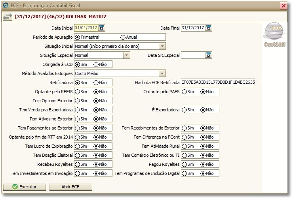The width and height of the screenshot is (293, 199).
Task: Click the Abrir ECF button
Action: tap(70, 187)
